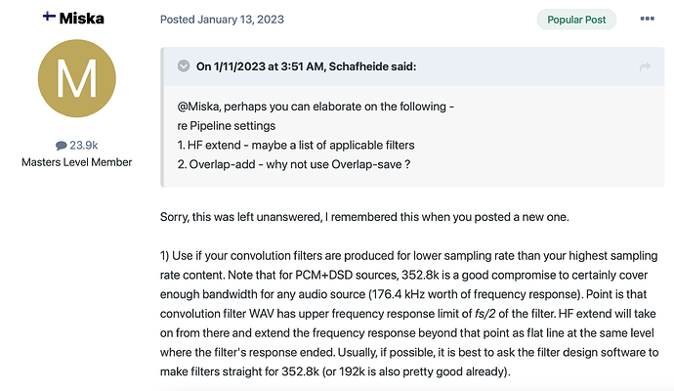Click the 're Pipeline settings' line in quote

tap(227, 125)
